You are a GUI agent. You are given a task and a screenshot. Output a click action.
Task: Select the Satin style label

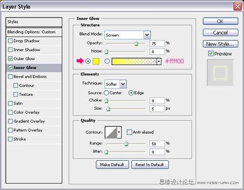click(x=18, y=103)
